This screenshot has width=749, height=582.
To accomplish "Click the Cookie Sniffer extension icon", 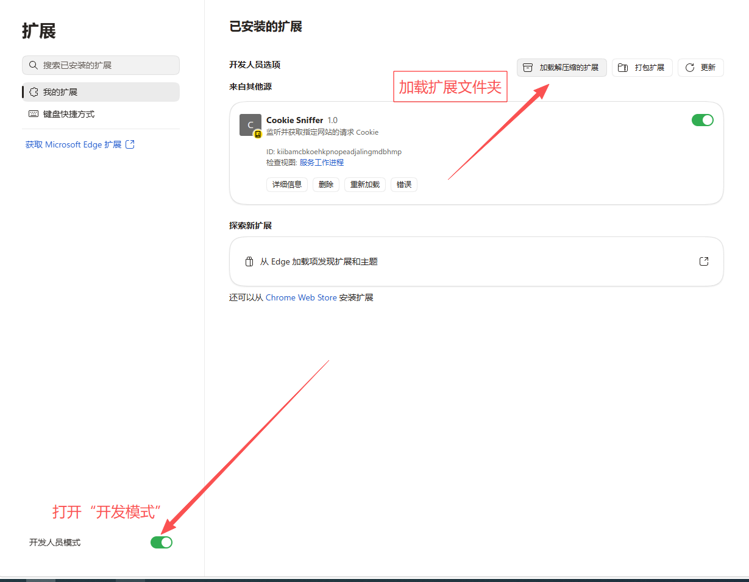I will 250,125.
